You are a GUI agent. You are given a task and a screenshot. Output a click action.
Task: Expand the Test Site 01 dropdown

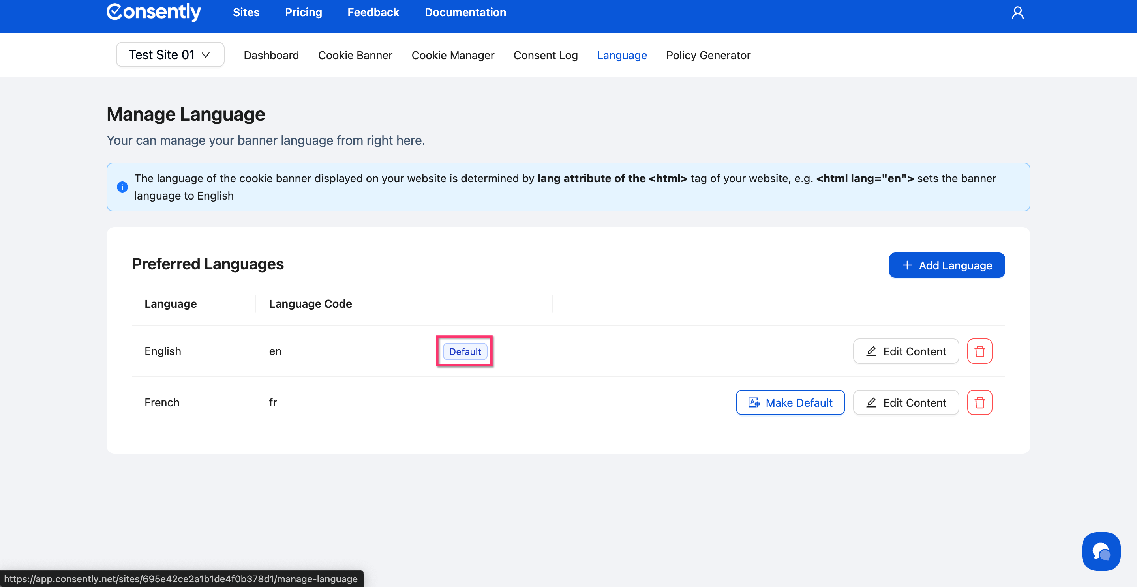click(170, 55)
